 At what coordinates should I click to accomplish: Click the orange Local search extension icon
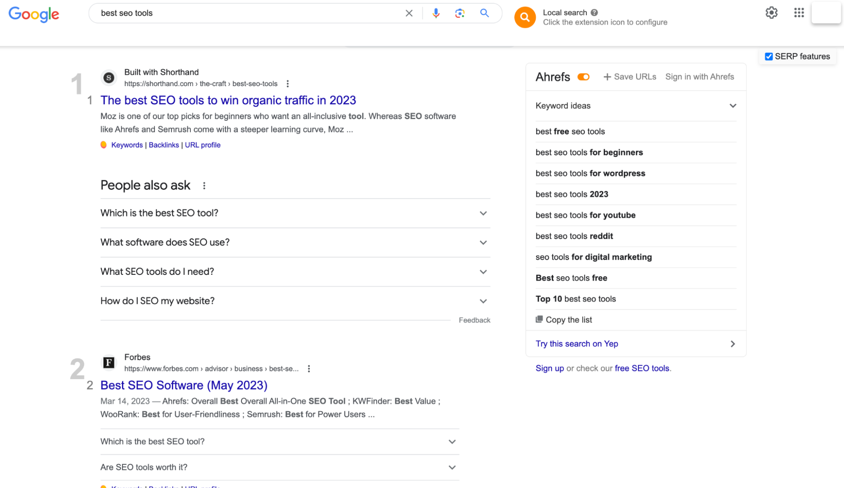click(525, 17)
